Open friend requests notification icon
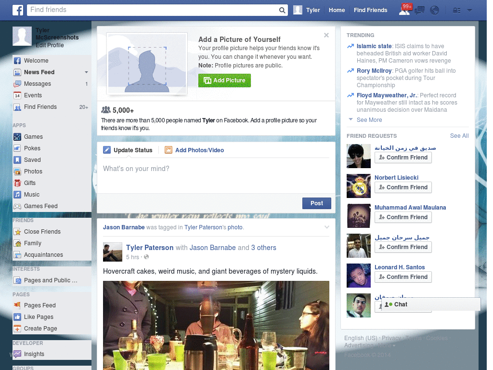The height and width of the screenshot is (370, 493). [404, 10]
